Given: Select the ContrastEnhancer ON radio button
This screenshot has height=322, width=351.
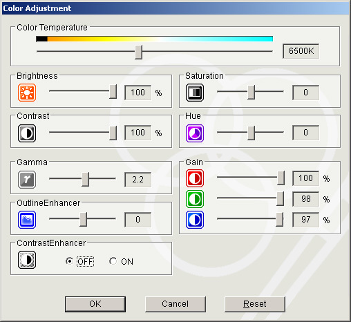Looking at the screenshot, I should 113,261.
